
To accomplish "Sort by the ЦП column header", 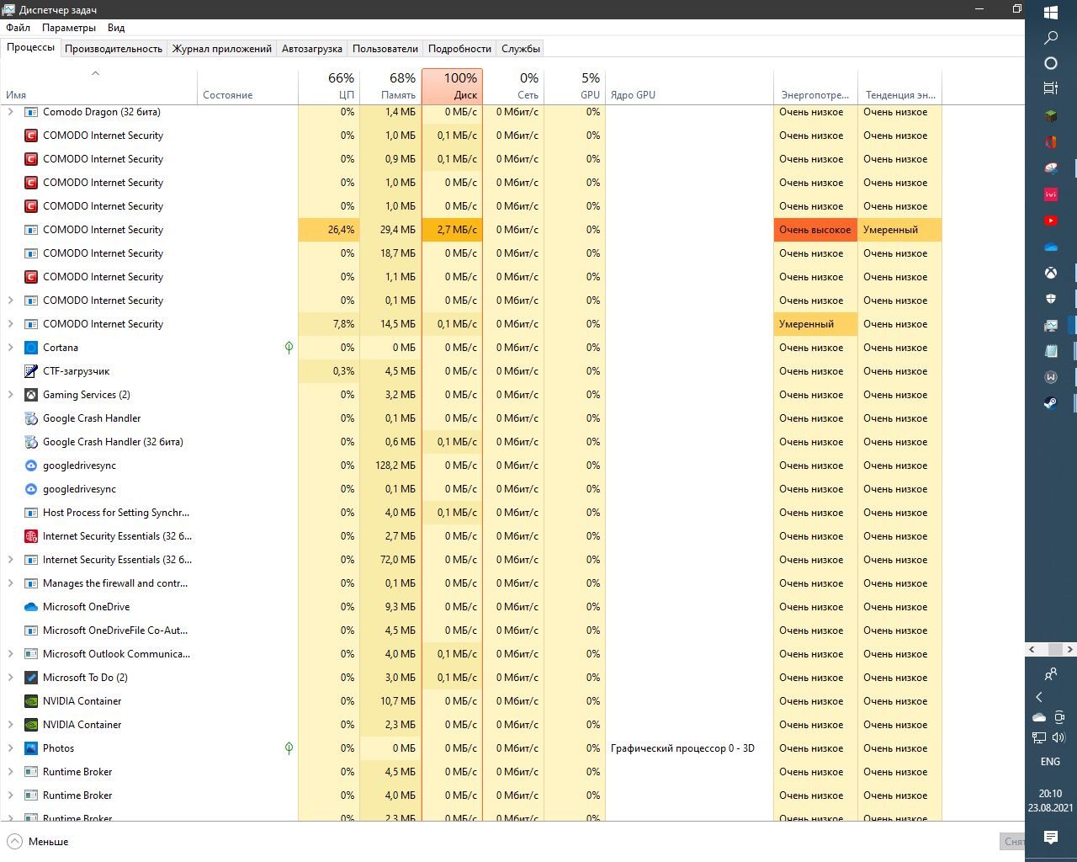I will 329,86.
